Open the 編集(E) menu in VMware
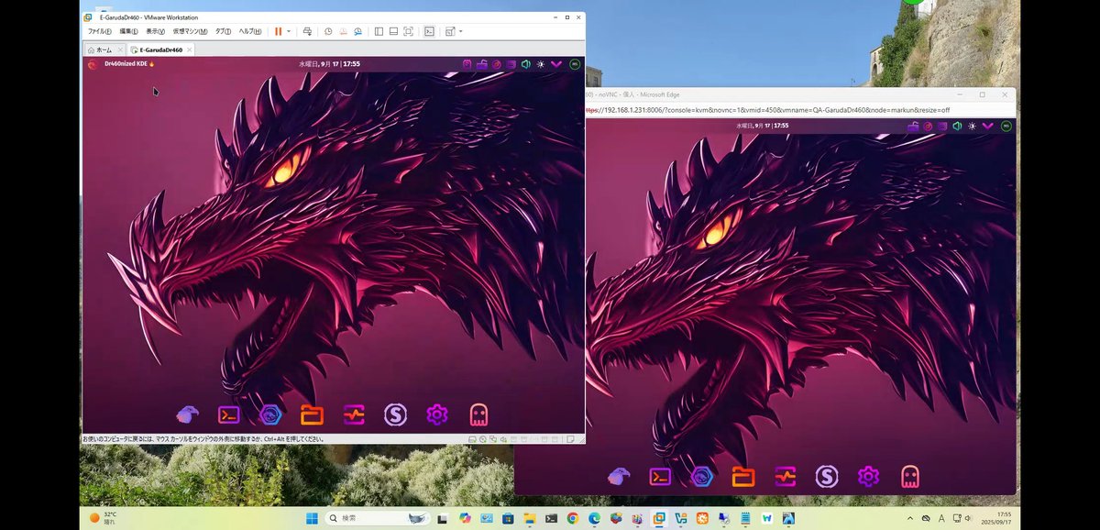Image resolution: width=1100 pixels, height=530 pixels. (128, 31)
